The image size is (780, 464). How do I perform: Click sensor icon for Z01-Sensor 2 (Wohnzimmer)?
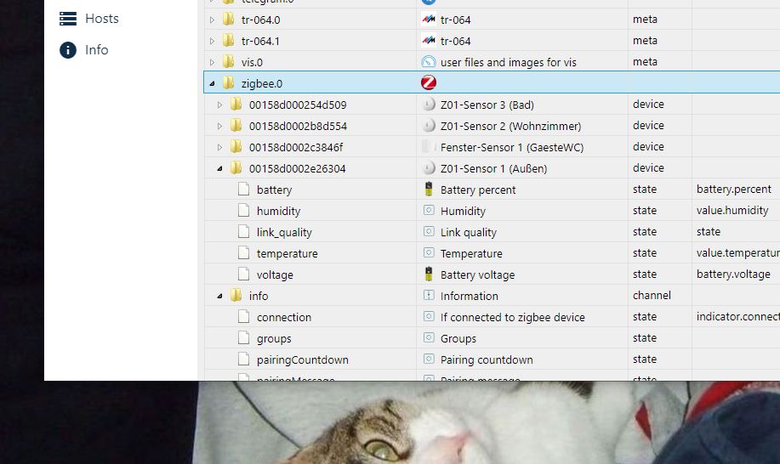pyautogui.click(x=429, y=126)
